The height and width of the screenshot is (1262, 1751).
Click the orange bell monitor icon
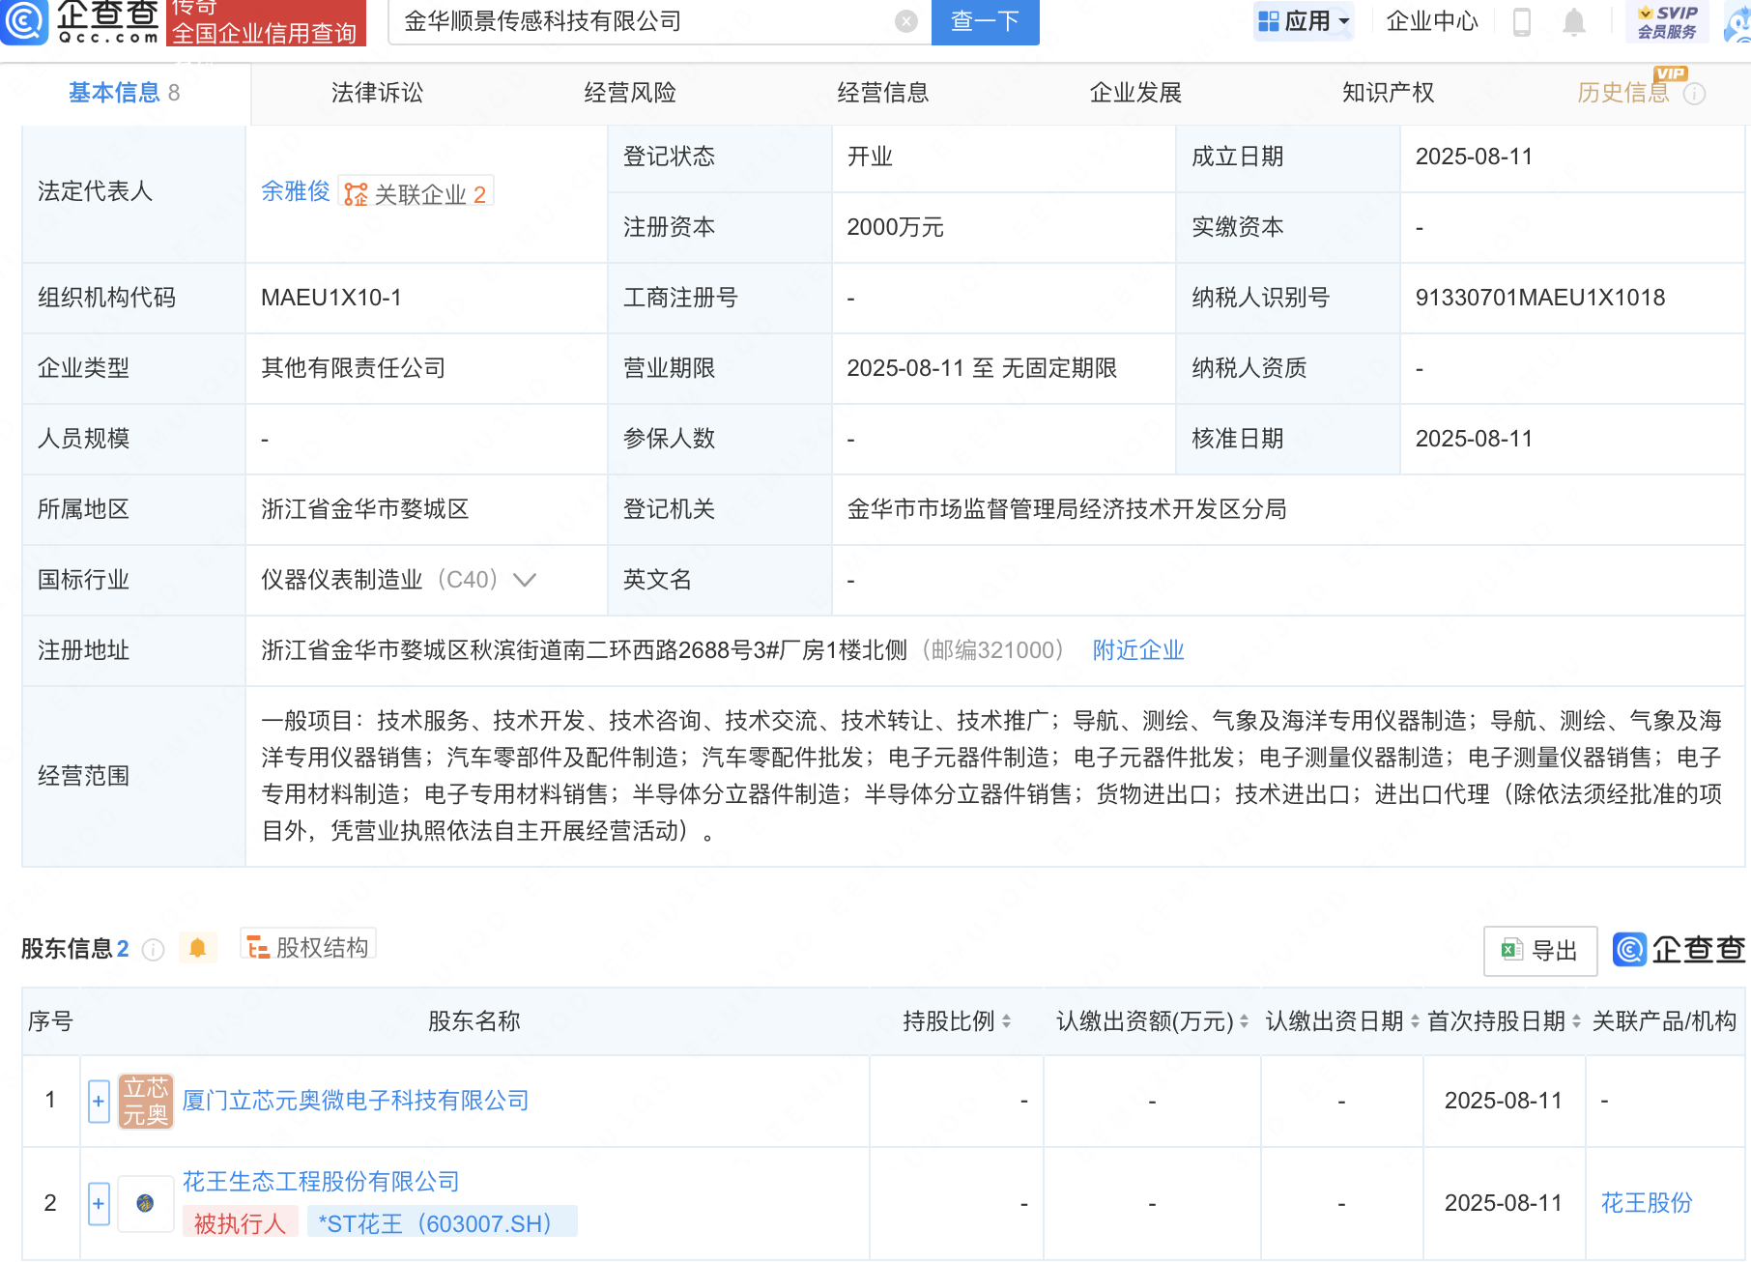tap(197, 948)
